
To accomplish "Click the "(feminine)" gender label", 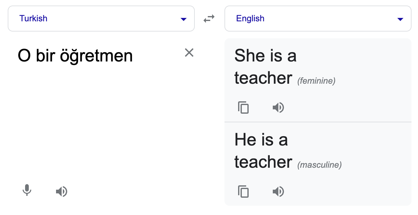I will pyautogui.click(x=316, y=81).
